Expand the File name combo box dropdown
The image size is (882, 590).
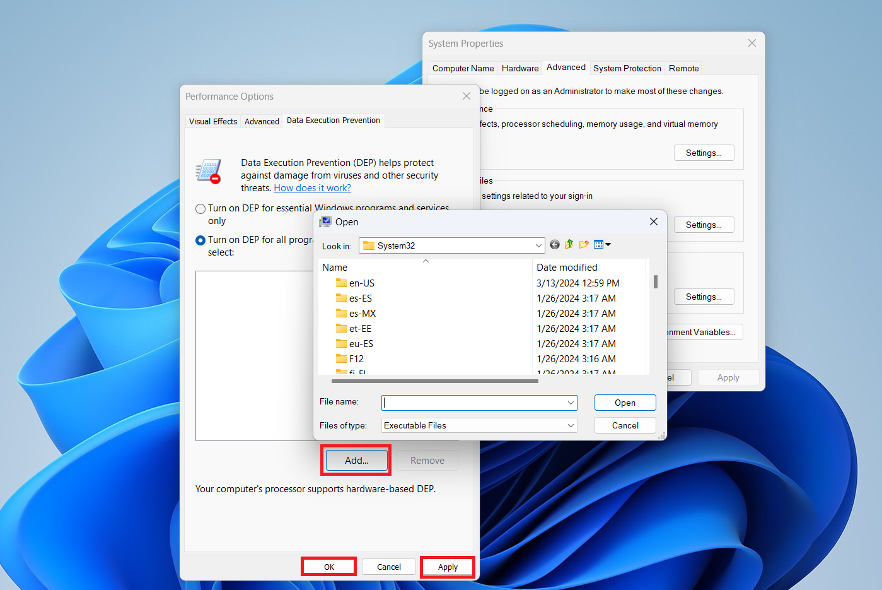click(570, 402)
